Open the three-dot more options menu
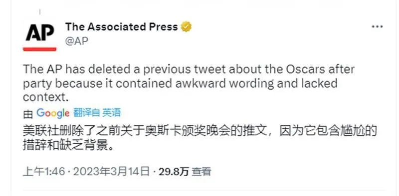This screenshot has width=399, height=196. (x=377, y=27)
